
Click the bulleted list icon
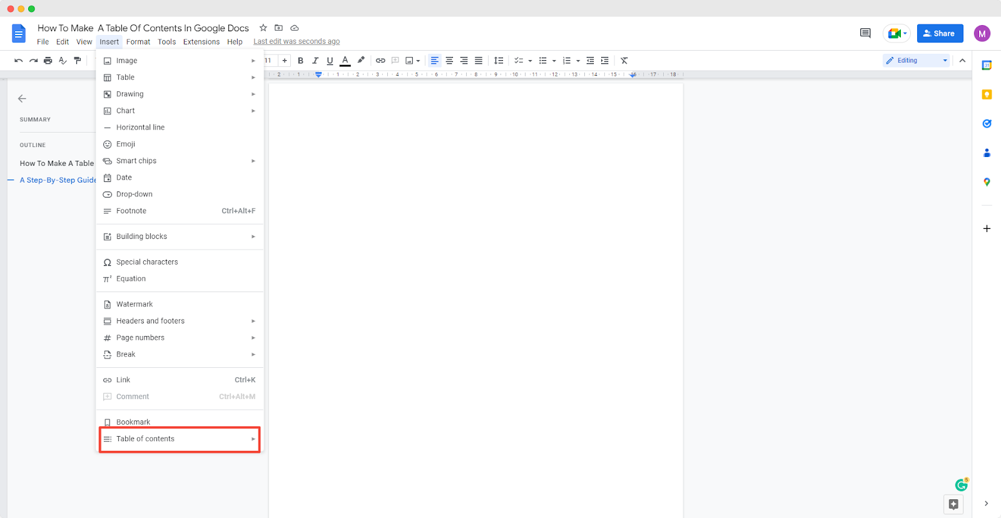click(x=543, y=61)
